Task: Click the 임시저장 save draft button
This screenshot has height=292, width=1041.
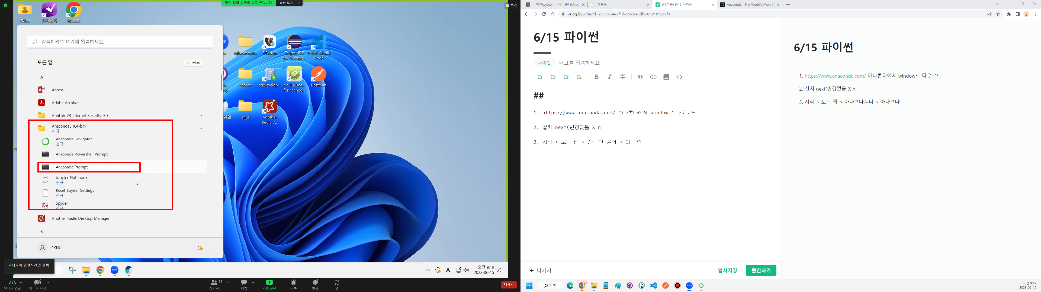Action: (x=727, y=270)
